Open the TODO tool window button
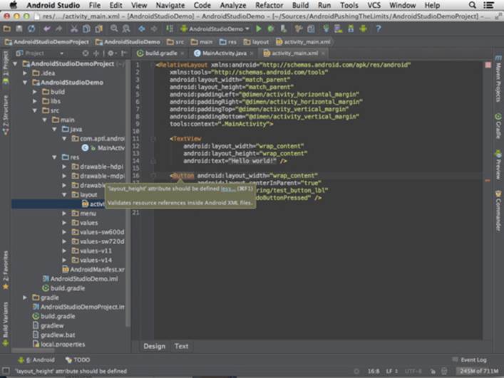 click(x=78, y=360)
